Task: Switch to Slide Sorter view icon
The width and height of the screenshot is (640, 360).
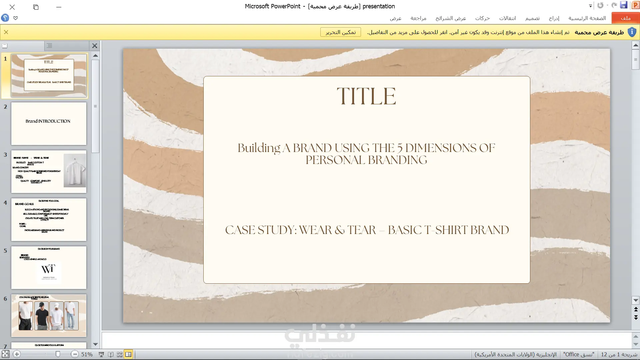Action: tap(120, 354)
